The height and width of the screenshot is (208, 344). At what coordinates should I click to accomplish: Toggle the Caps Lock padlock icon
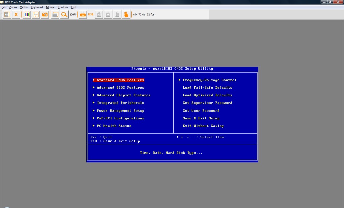click(99, 15)
